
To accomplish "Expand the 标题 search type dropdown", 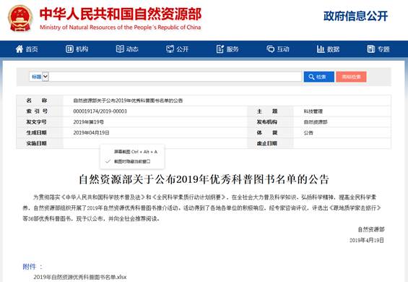I will tap(39, 77).
